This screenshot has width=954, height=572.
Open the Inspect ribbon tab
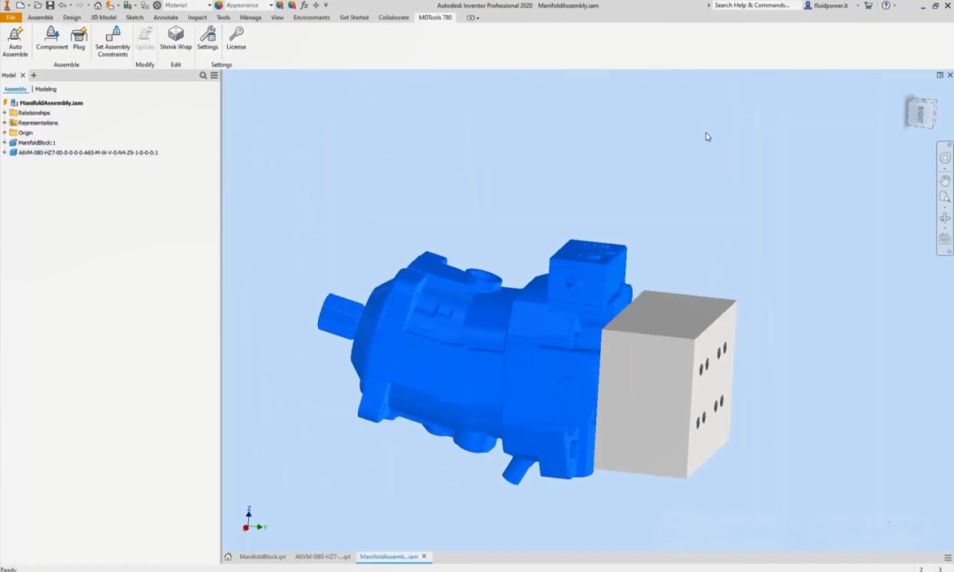coord(197,18)
